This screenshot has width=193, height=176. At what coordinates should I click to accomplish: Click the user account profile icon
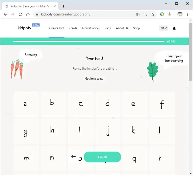click(174, 28)
